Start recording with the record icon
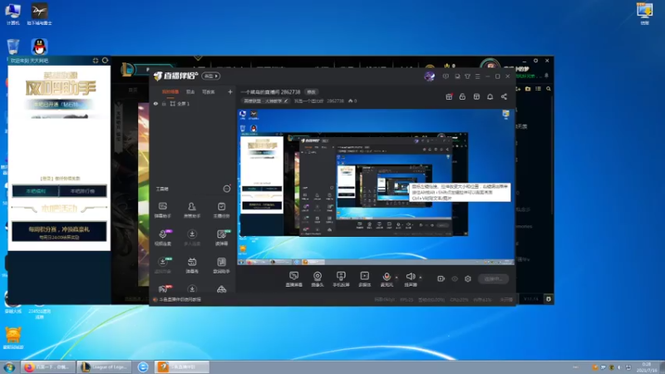This screenshot has height=374, width=665. click(x=441, y=278)
